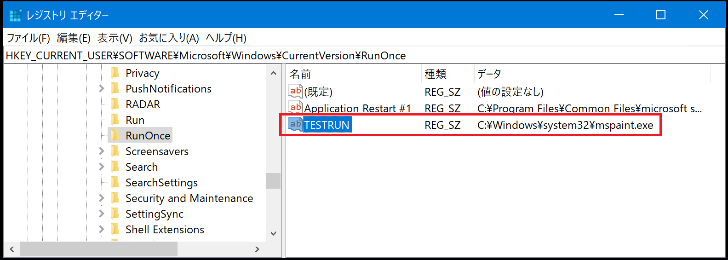728x260 pixels.
Task: Select the Privacy folder icon
Action: point(115,73)
